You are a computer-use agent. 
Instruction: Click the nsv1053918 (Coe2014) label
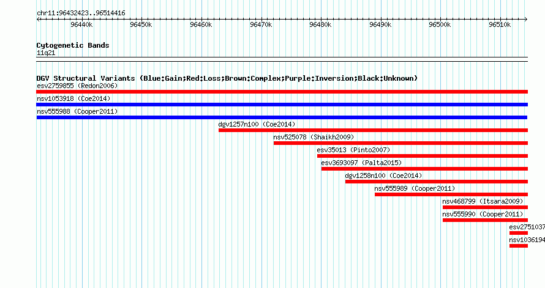pos(73,98)
